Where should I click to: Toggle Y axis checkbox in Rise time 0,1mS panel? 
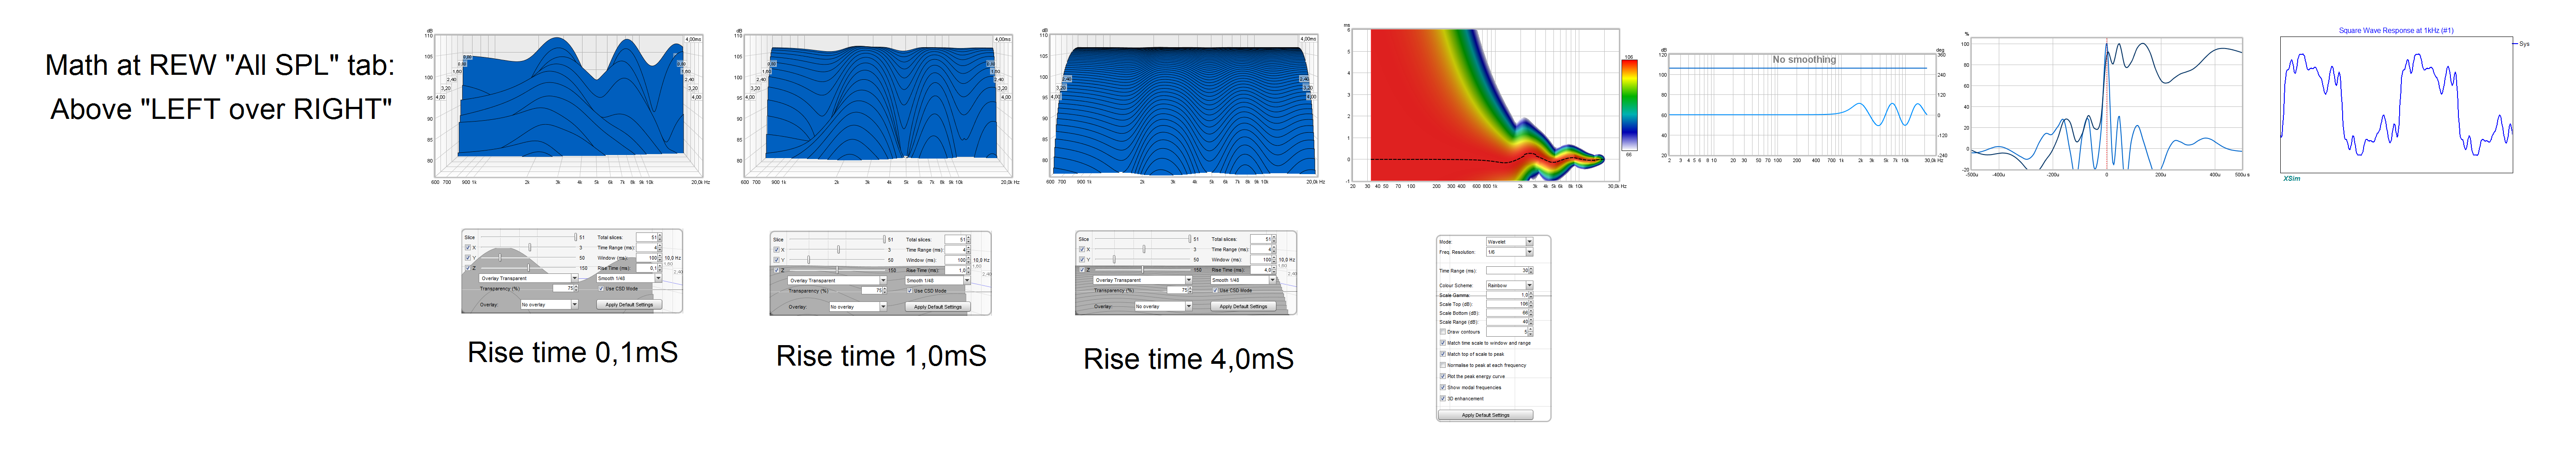coord(468,258)
